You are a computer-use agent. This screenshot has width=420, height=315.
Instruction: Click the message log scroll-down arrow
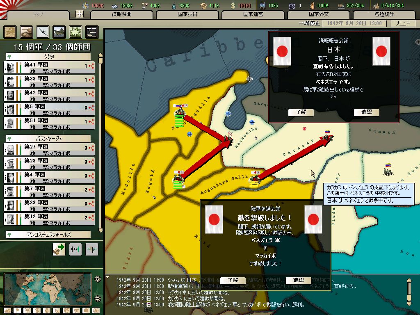tap(409, 304)
